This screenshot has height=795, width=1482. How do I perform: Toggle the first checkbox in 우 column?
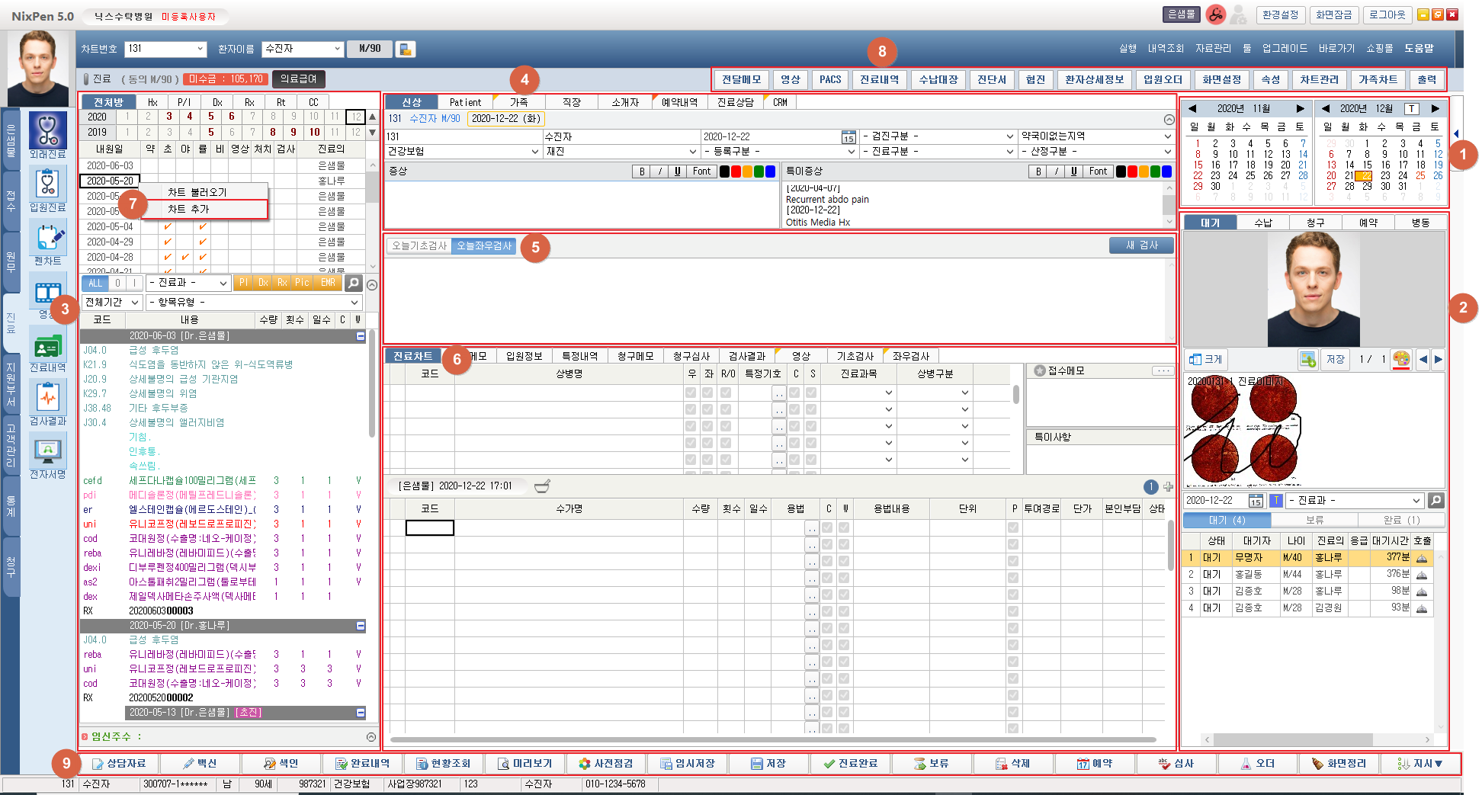(x=691, y=393)
